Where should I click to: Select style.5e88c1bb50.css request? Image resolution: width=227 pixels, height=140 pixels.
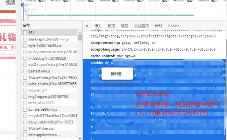pyautogui.click(x=49, y=46)
